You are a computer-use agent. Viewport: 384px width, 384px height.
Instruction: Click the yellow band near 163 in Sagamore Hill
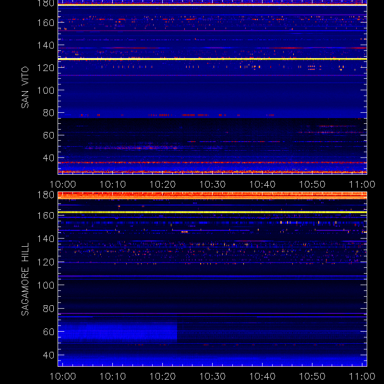212,212
